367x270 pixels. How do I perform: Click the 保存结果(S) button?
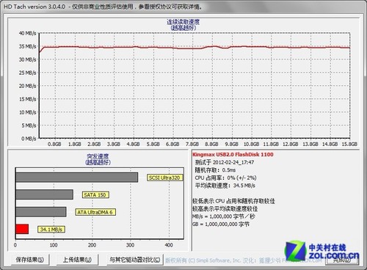30,260
